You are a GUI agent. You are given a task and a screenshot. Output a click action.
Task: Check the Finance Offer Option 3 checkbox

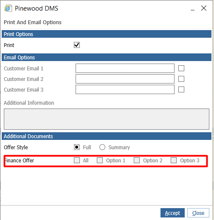(x=174, y=160)
